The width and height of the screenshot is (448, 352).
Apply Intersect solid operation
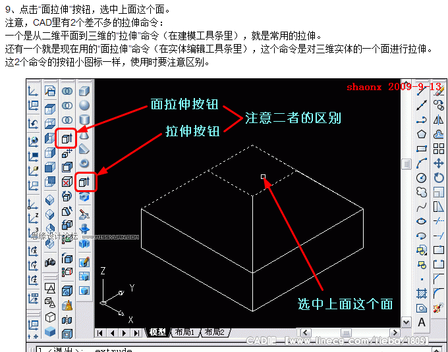pyautogui.click(x=67, y=120)
